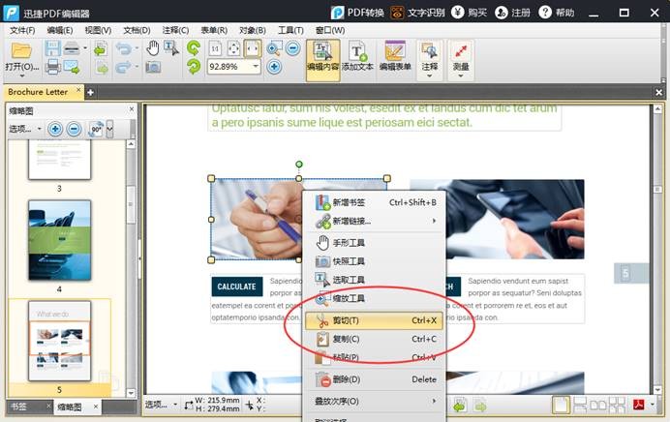Select page 5 thumbnail

click(x=59, y=341)
